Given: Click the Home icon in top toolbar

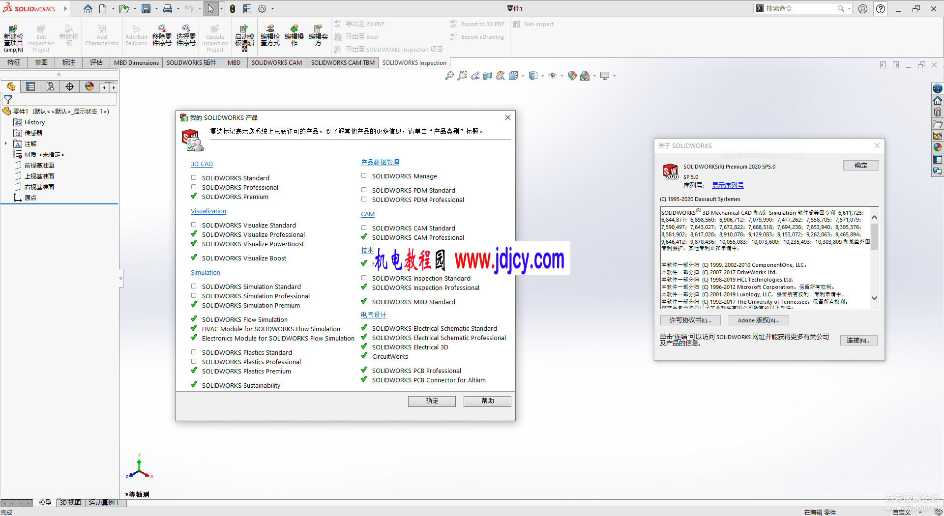Looking at the screenshot, I should pos(88,9).
